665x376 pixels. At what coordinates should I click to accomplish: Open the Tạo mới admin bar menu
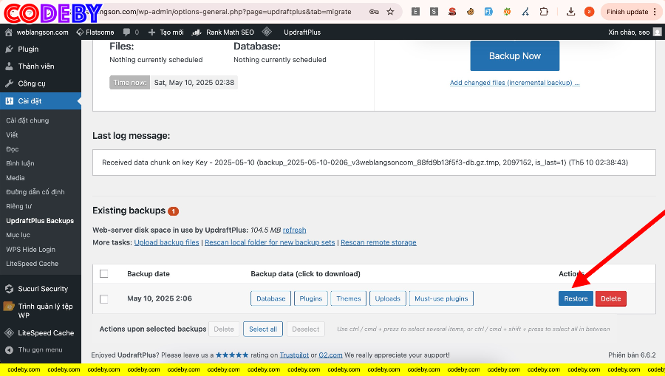tap(166, 33)
